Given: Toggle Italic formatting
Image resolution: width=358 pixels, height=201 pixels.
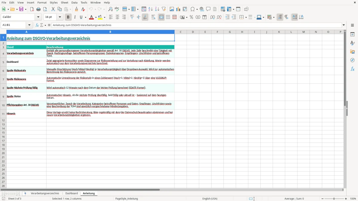Looking at the screenshot, I should point(75,17).
